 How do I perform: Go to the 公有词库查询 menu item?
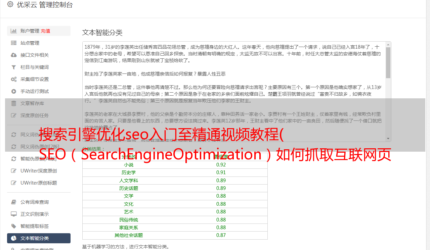pos(39,202)
